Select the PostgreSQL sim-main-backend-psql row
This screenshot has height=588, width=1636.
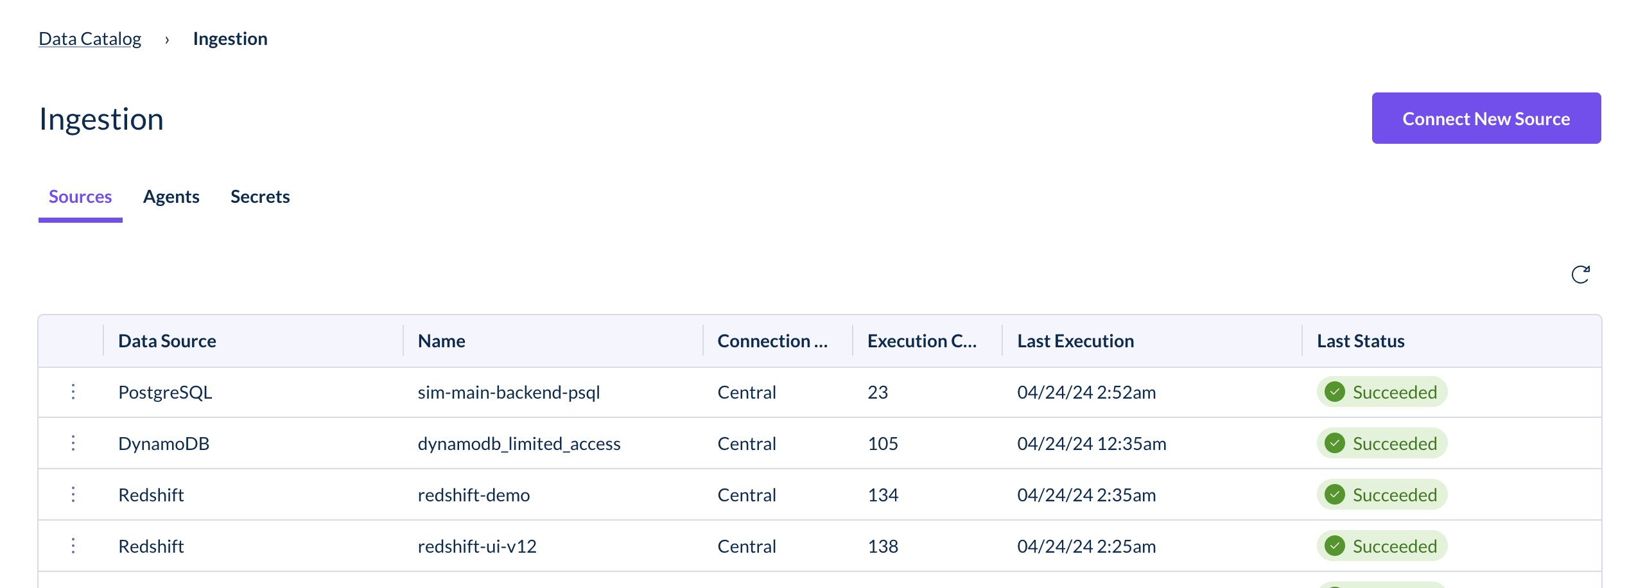pos(507,392)
